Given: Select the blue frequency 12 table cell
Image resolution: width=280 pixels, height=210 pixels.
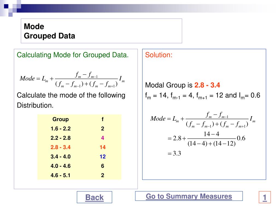Looking at the screenshot, I should point(103,157).
